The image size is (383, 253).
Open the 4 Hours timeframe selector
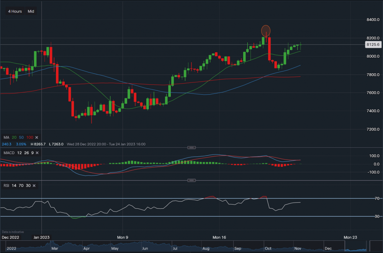click(x=15, y=11)
